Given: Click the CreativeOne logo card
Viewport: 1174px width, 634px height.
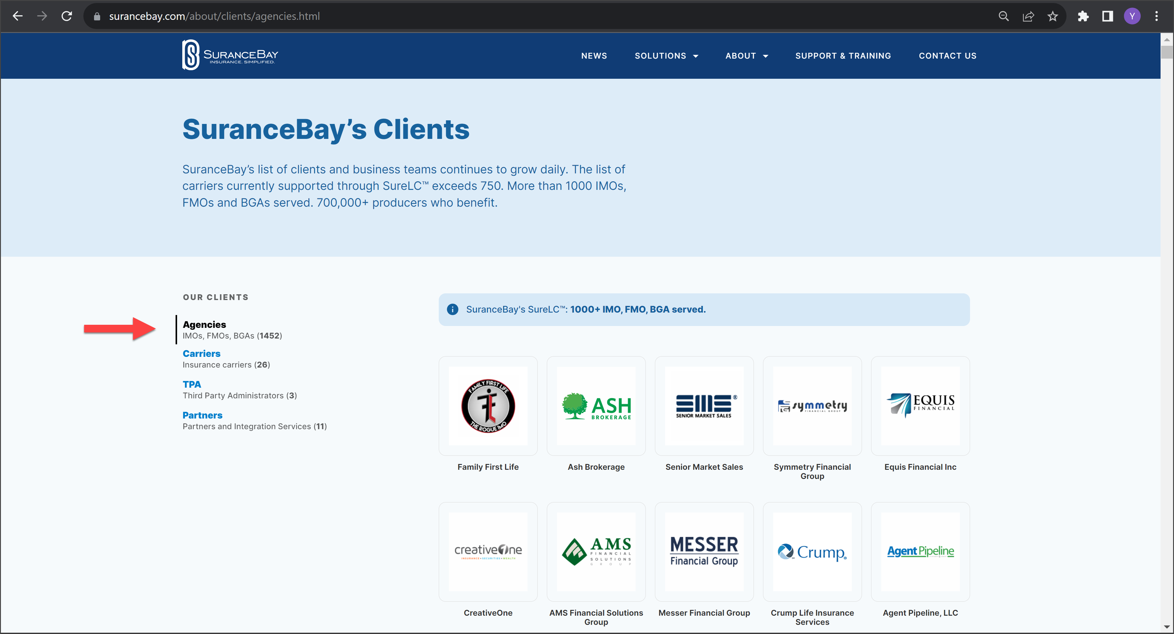Looking at the screenshot, I should 488,552.
